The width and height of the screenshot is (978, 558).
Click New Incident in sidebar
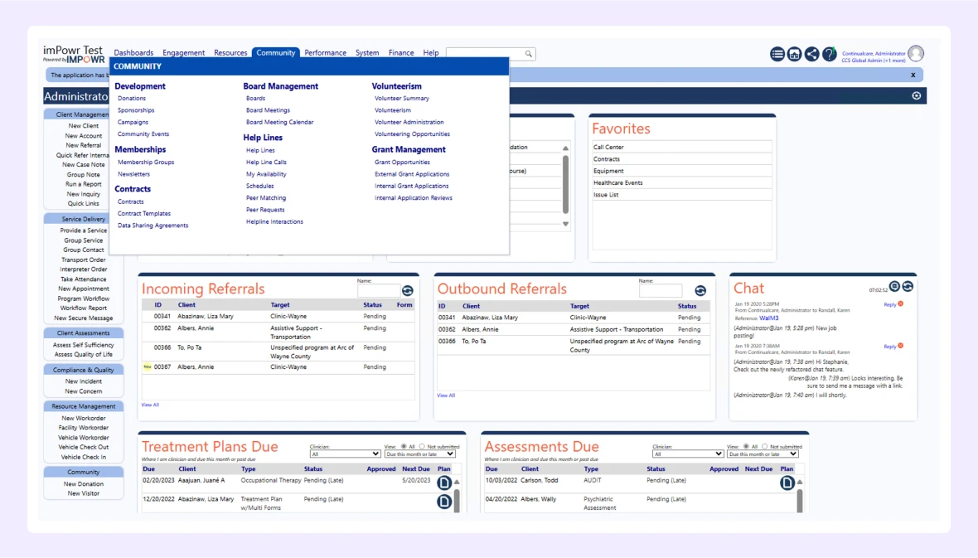(84, 381)
